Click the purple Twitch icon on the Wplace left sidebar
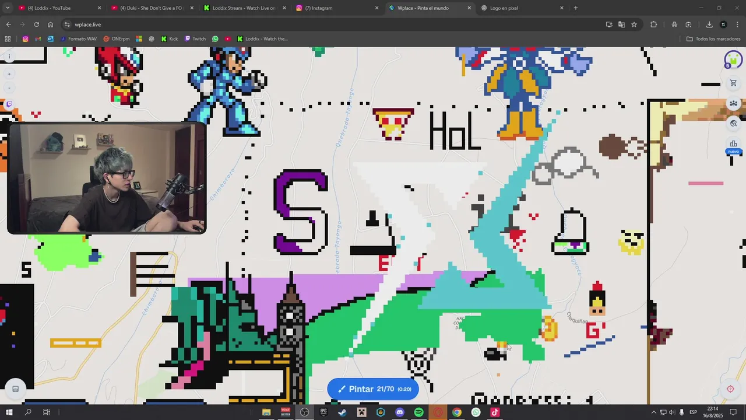Viewport: 746px width, 420px height. click(x=9, y=104)
